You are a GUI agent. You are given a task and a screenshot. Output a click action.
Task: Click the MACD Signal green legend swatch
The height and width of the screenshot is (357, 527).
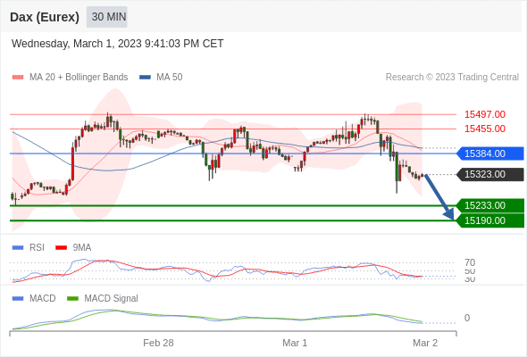click(72, 299)
